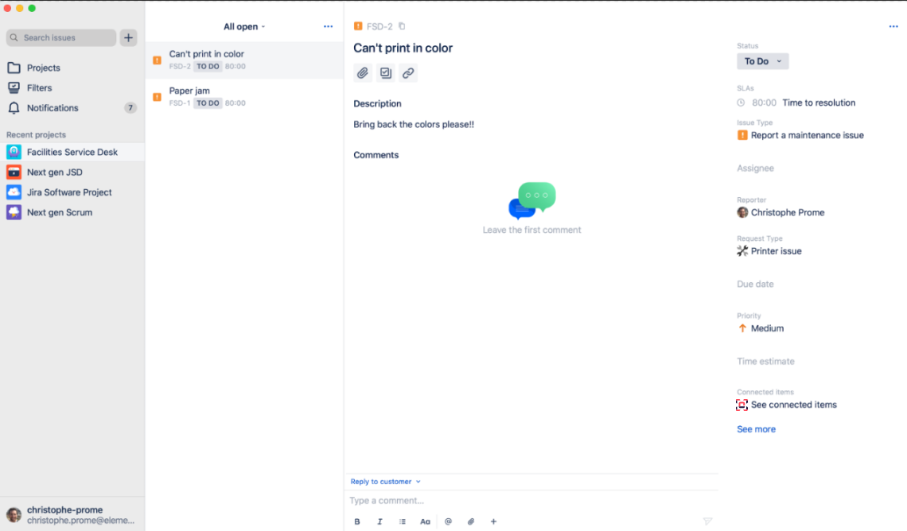
Task: Copy the FSD-2 issue key
Action: pos(402,26)
